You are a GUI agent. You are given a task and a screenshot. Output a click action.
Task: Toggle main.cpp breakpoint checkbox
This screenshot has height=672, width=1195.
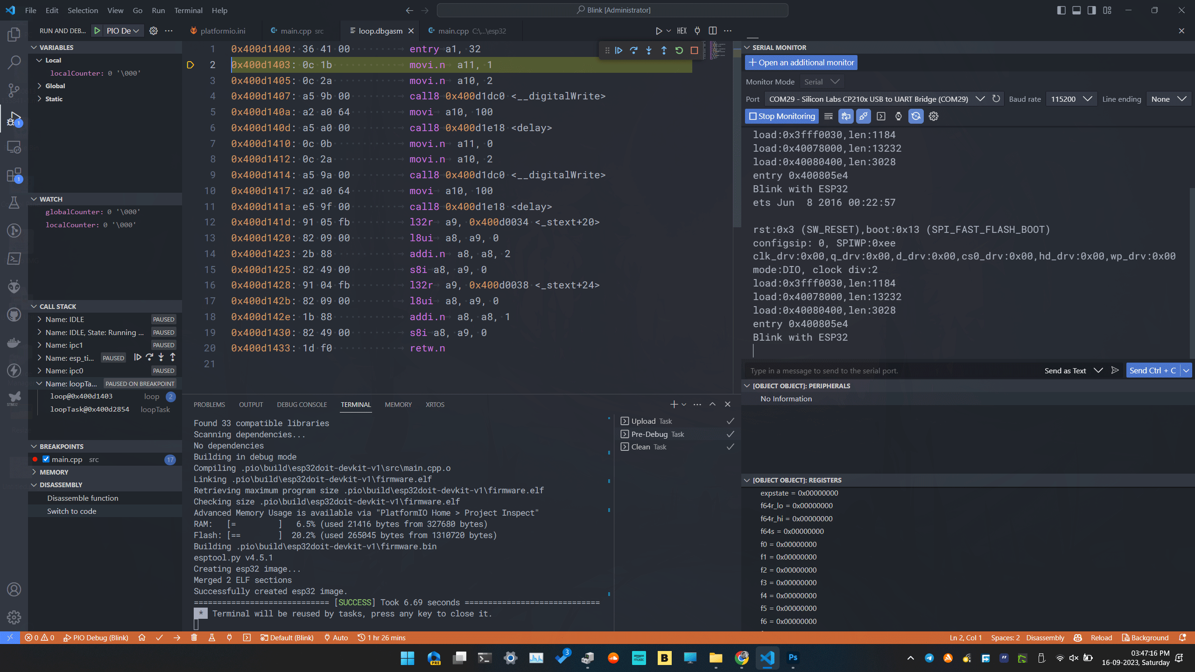[x=46, y=459]
